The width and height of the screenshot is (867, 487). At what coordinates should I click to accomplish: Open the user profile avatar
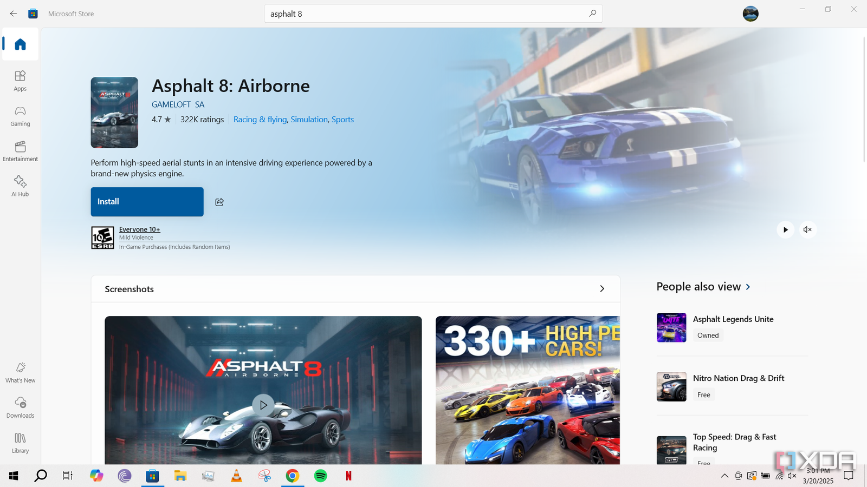pos(750,14)
